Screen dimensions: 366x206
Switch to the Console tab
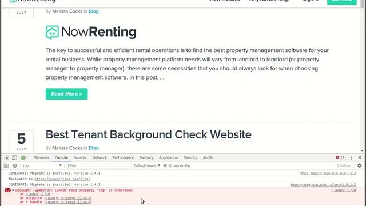(61, 158)
